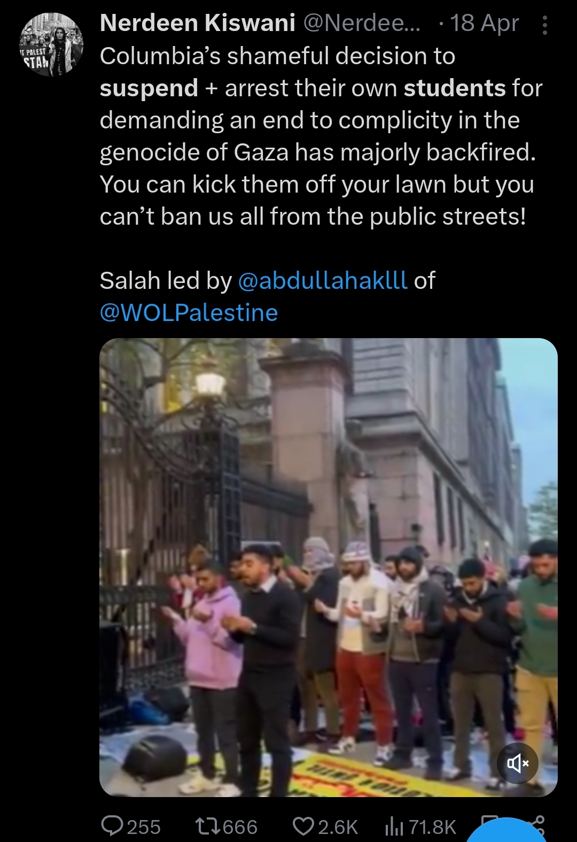Open the tweet's three-dot more options menu
577x842 pixels.
coord(544,25)
